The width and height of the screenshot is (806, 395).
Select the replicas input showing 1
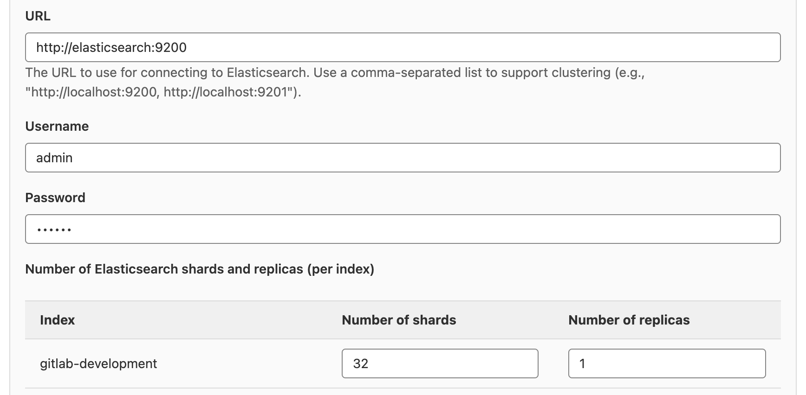point(666,363)
